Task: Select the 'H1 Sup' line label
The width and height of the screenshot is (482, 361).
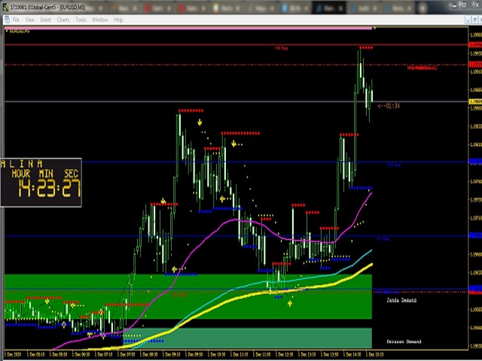Action: (383, 238)
